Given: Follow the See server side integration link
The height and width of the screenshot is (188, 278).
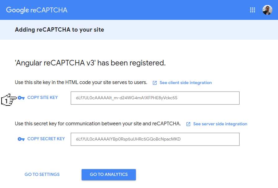Looking at the screenshot, I should click(220, 124).
